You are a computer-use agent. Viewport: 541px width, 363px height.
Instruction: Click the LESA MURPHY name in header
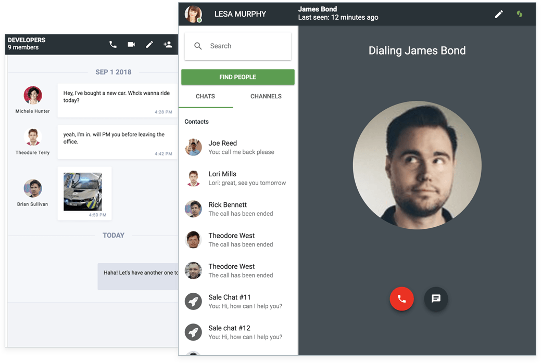(240, 14)
